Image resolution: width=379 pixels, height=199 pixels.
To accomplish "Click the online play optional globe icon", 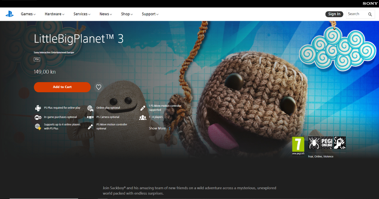I will click(90, 108).
